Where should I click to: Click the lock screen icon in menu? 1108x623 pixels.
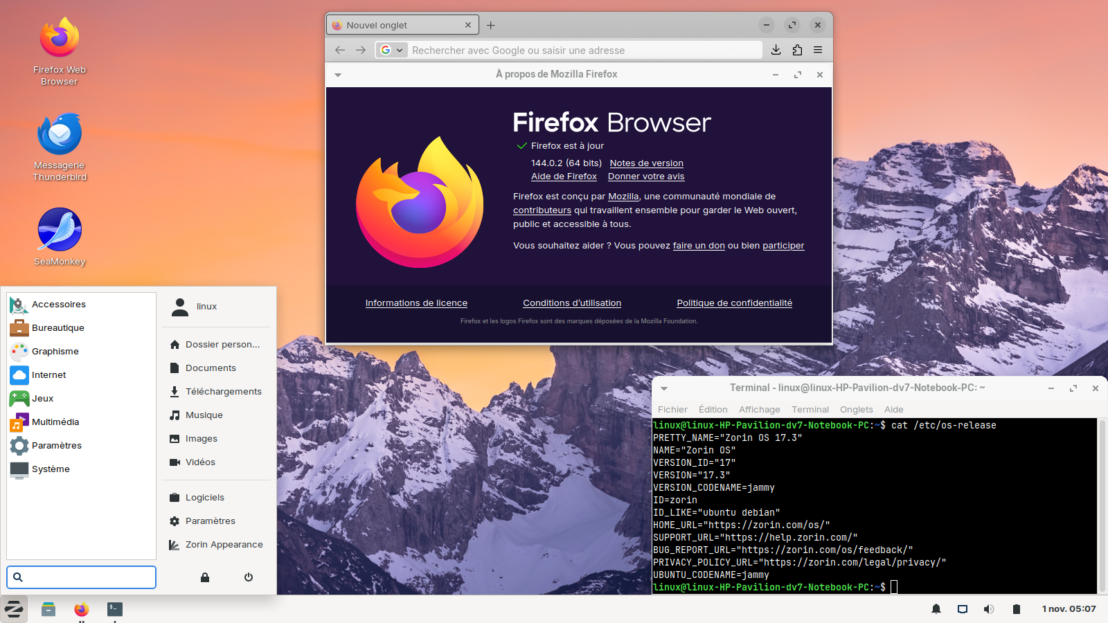205,577
